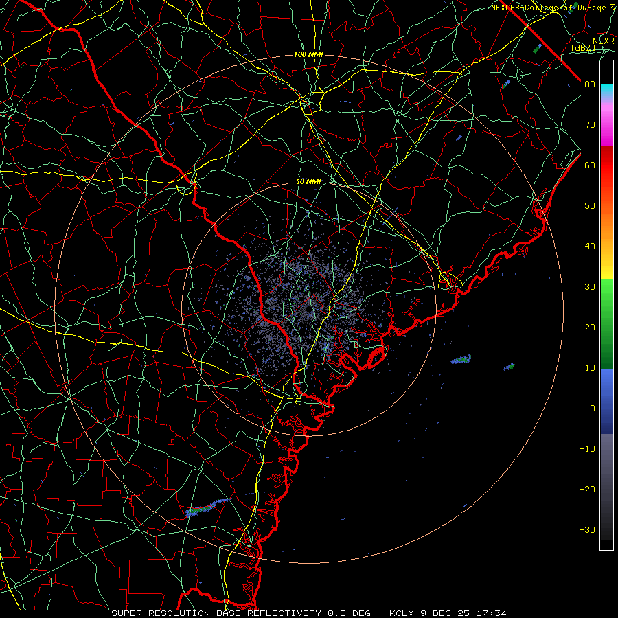Click the 10 value on the dBZ scale
The width and height of the screenshot is (618, 618).
pos(590,368)
